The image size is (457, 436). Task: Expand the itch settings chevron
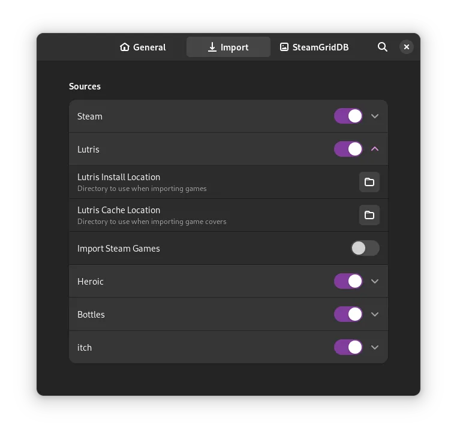coord(375,347)
